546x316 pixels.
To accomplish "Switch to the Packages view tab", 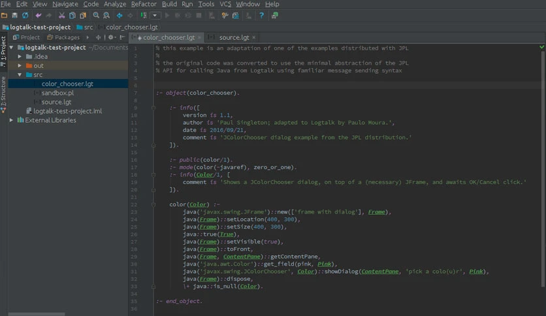I will pyautogui.click(x=64, y=37).
